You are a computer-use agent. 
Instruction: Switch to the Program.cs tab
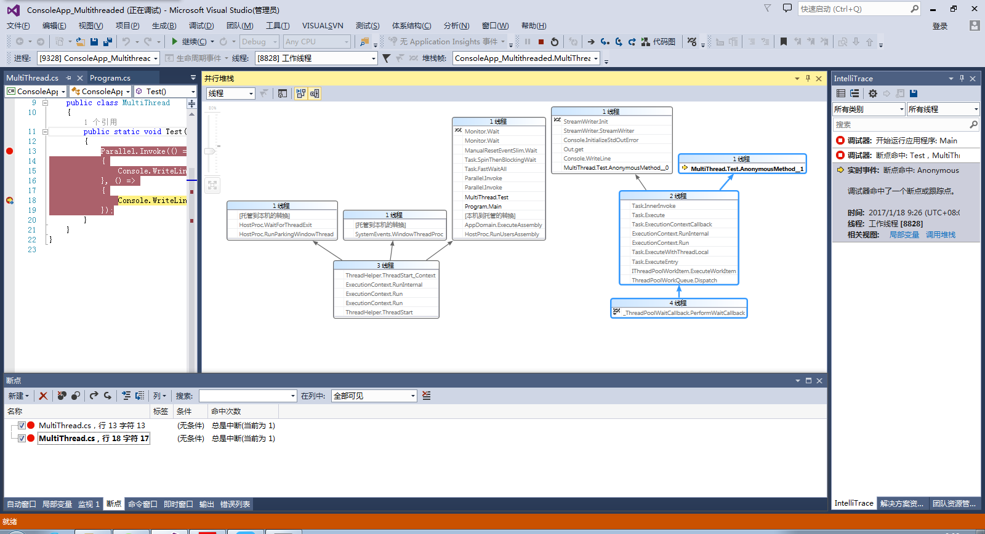tap(110, 78)
